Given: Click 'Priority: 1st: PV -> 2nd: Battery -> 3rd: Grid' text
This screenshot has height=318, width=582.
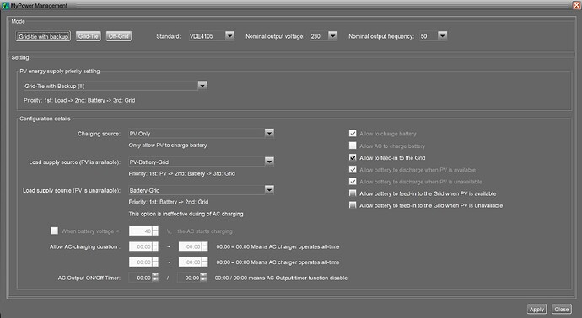Looking at the screenshot, I should (182, 173).
